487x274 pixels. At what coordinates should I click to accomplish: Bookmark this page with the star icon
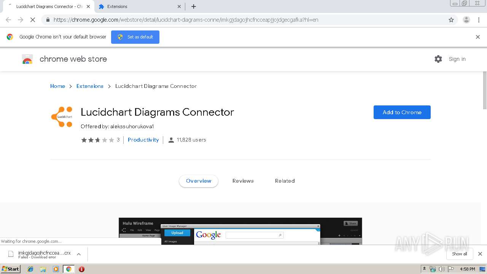pyautogui.click(x=451, y=20)
